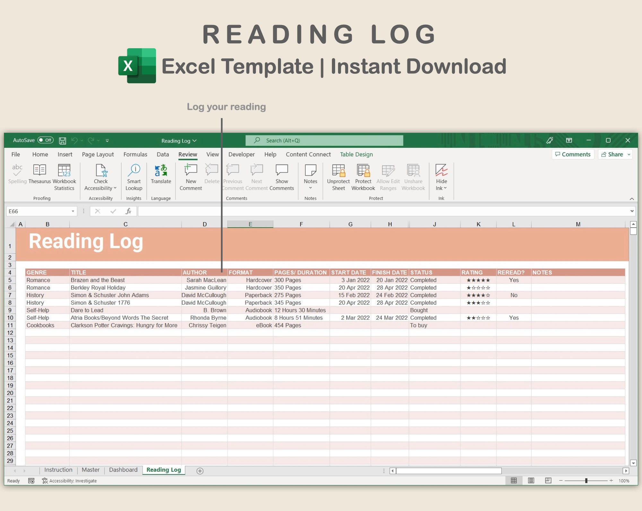Click Unprotect Sheet icon
This screenshot has height=511, width=642.
point(338,175)
